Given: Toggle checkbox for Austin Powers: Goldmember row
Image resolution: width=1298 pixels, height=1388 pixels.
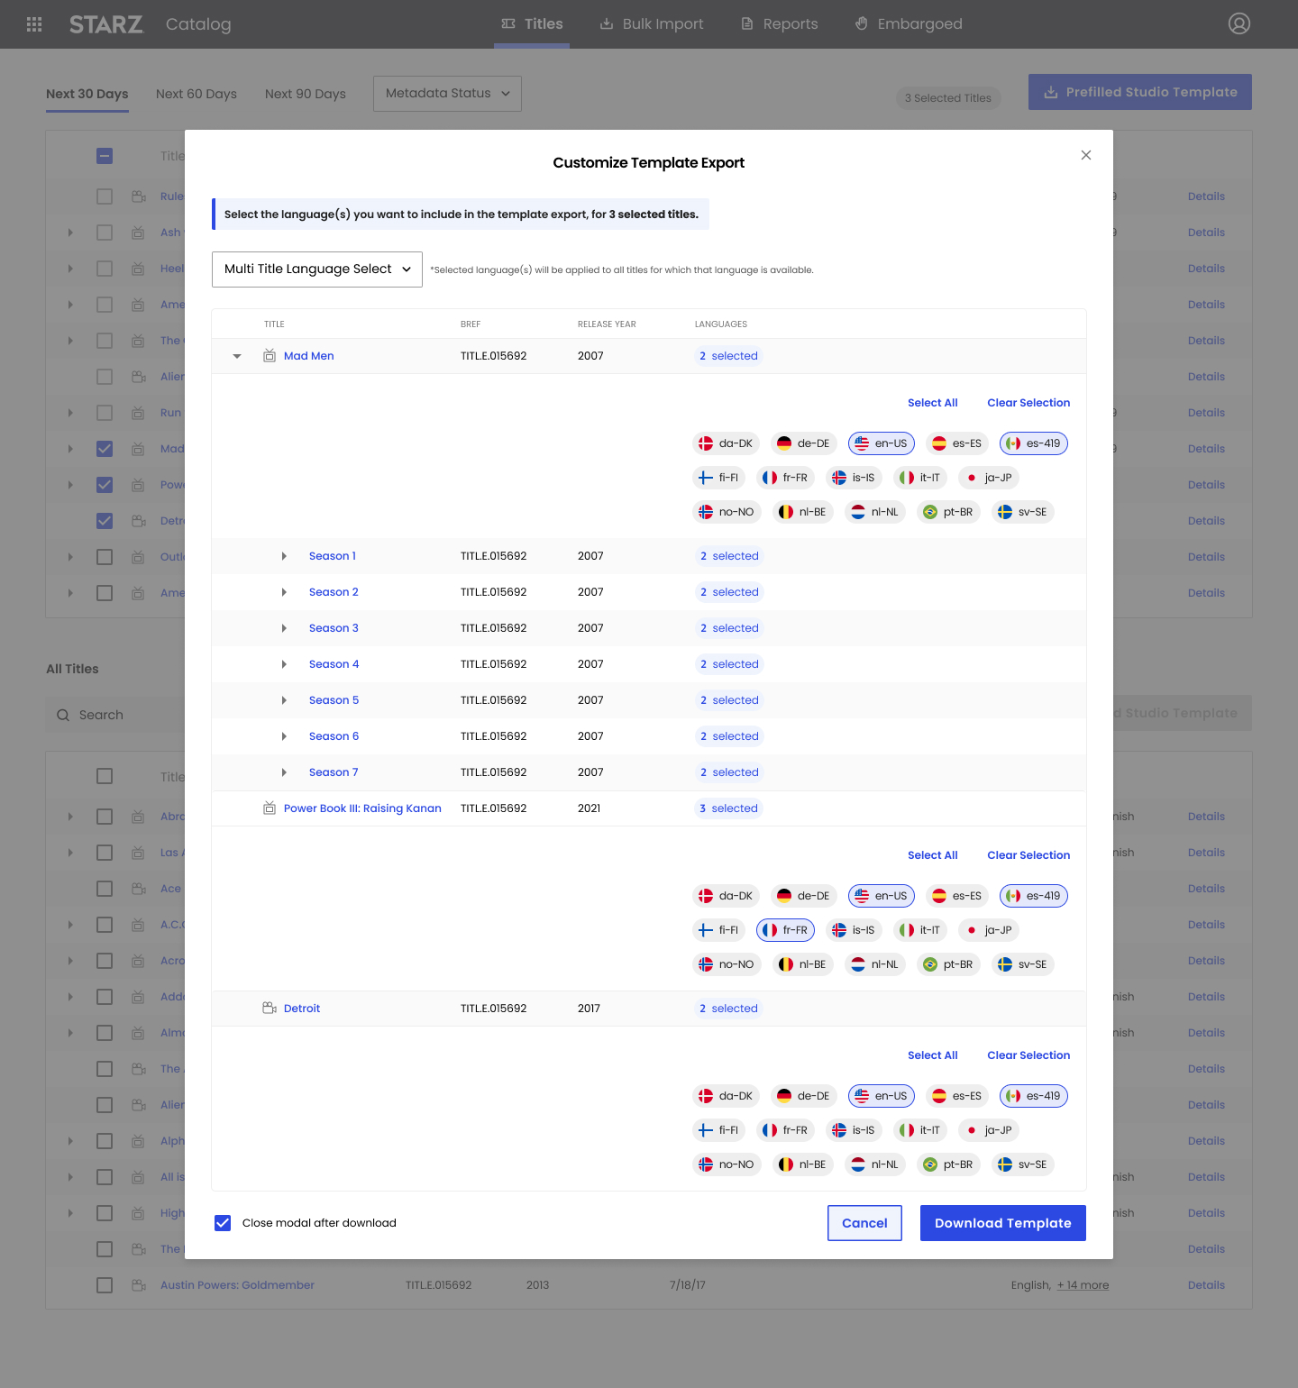Looking at the screenshot, I should click(x=105, y=1285).
